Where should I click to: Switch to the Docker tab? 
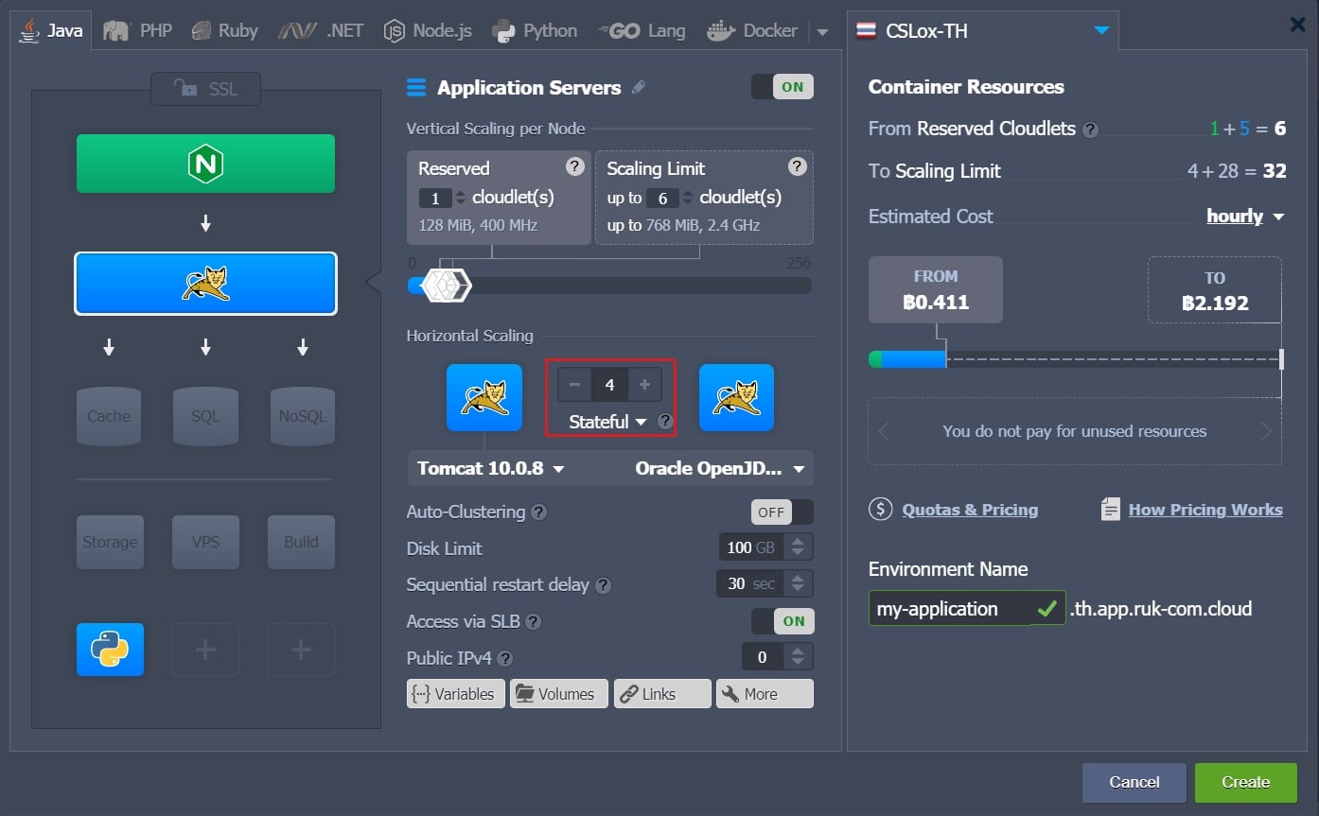pos(753,30)
